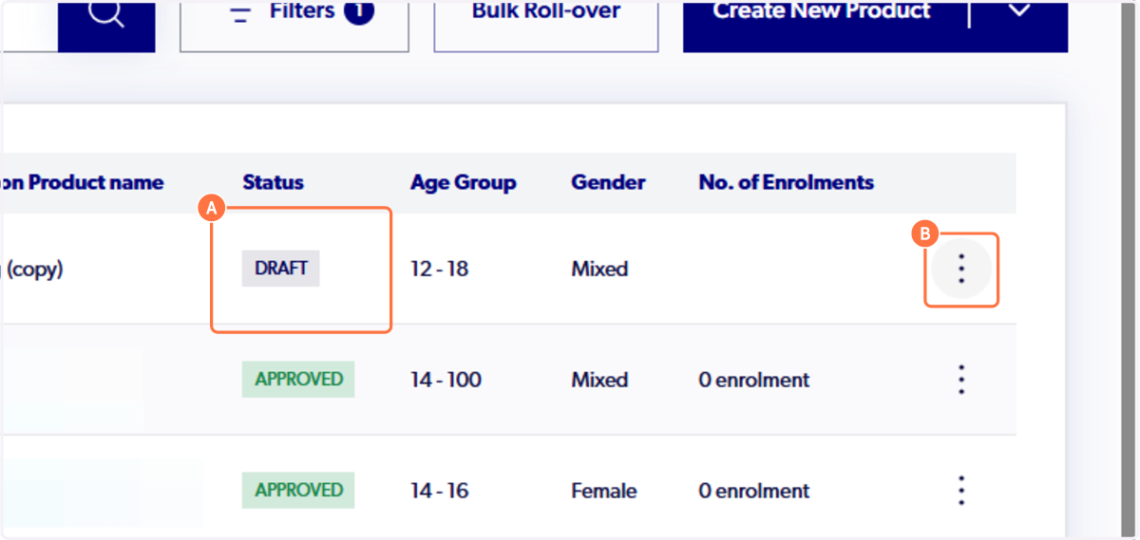This screenshot has width=1140, height=540.
Task: Open three-dot menu for the Female row
Action: 961,491
